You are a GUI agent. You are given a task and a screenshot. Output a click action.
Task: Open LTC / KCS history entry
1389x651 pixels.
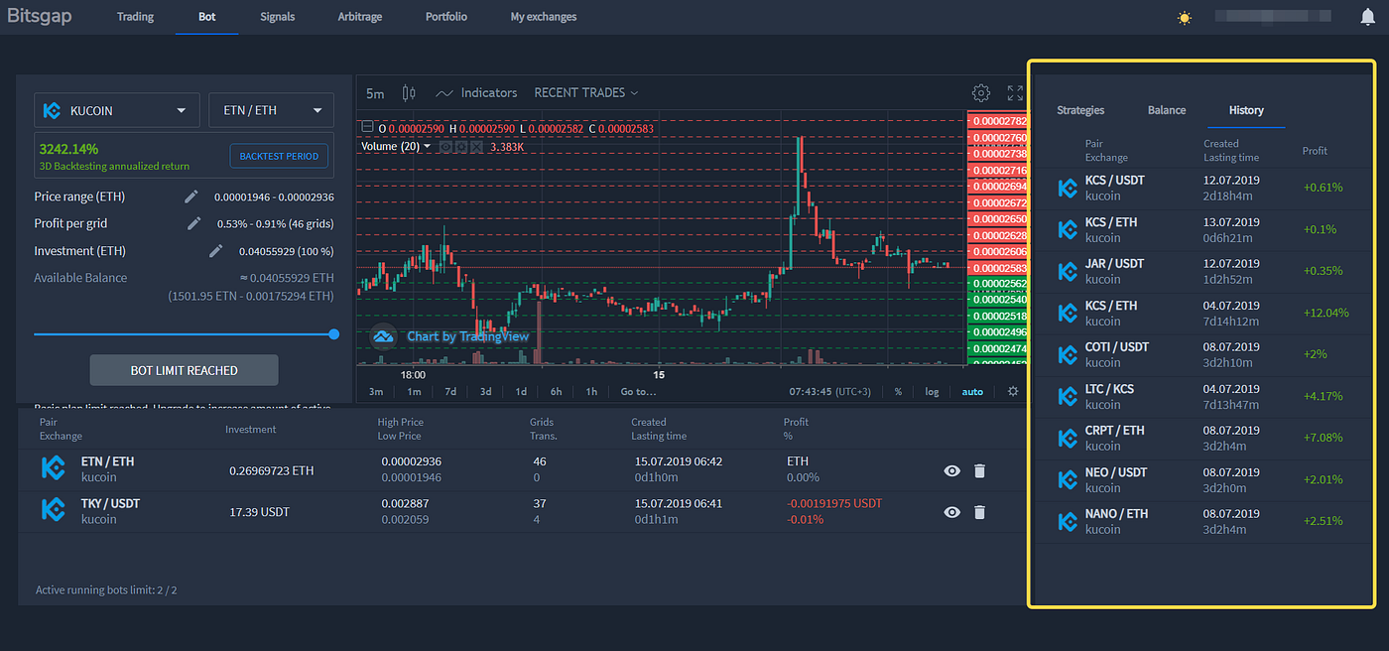[1202, 396]
